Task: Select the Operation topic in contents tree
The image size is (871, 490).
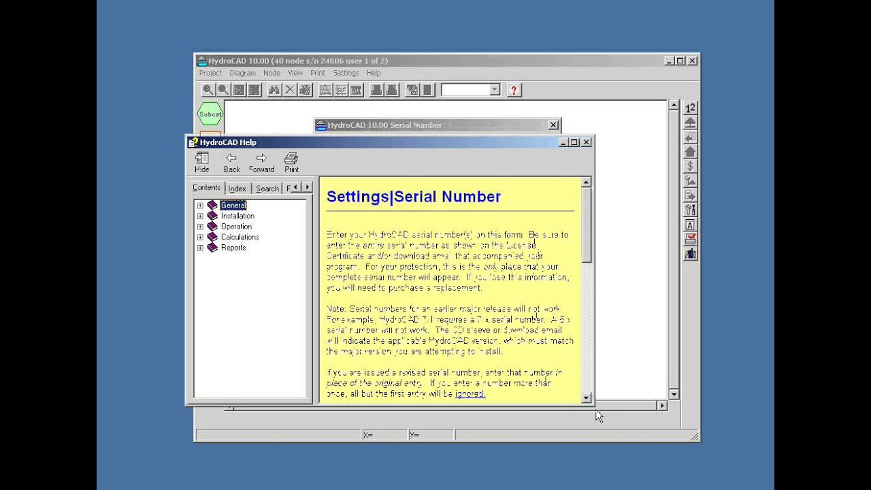Action: coord(236,227)
